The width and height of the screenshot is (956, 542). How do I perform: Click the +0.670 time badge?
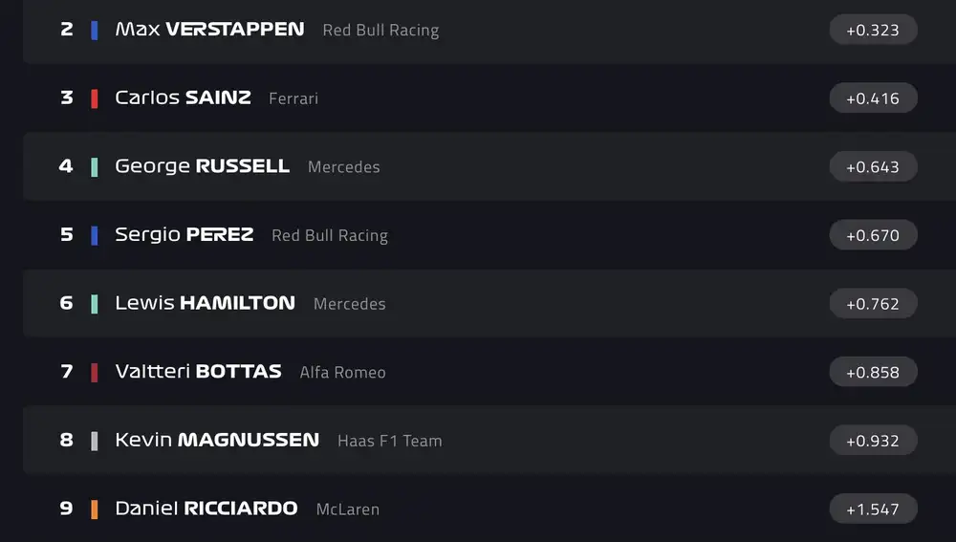pos(873,235)
